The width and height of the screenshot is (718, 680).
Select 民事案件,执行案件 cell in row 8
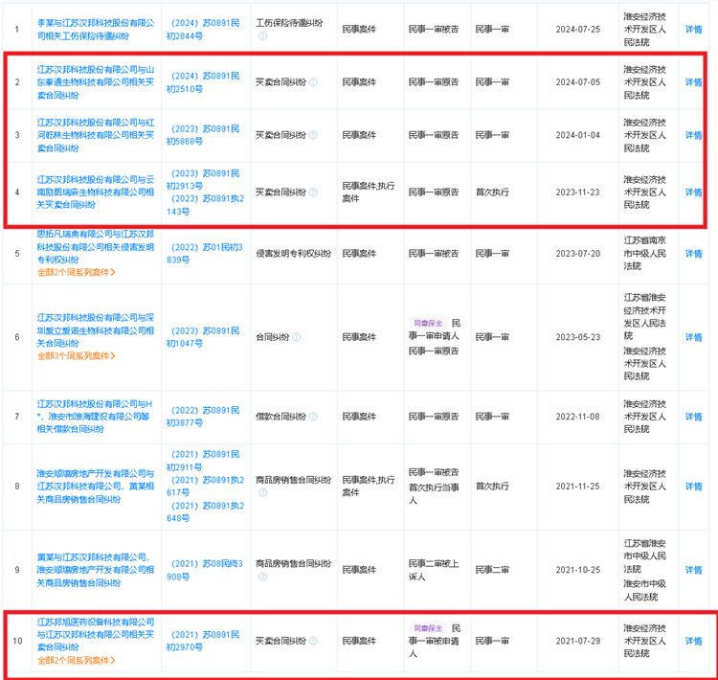tap(369, 487)
